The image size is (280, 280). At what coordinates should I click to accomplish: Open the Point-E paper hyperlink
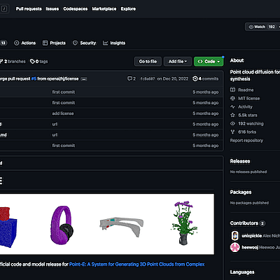point(136,264)
